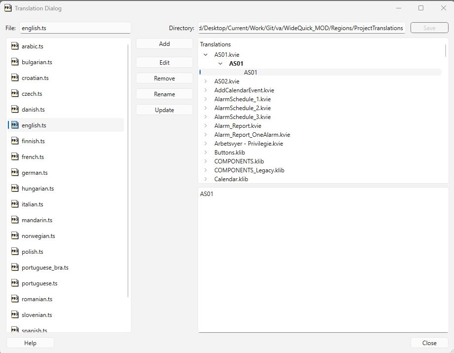
Task: Click the Add button
Action: pyautogui.click(x=165, y=43)
